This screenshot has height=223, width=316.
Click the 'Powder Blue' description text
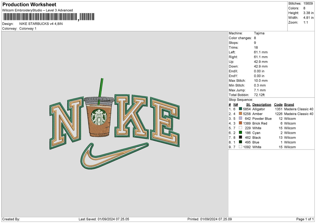pyautogui.click(x=262, y=118)
